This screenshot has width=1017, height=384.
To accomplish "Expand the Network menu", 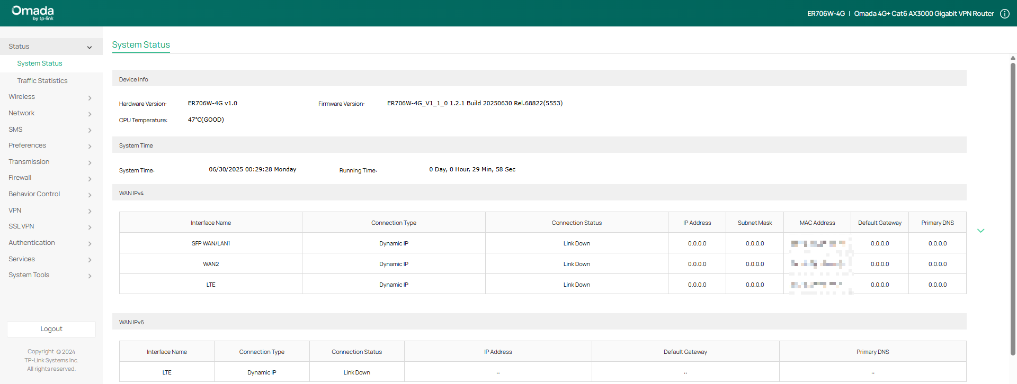I will tap(51, 113).
